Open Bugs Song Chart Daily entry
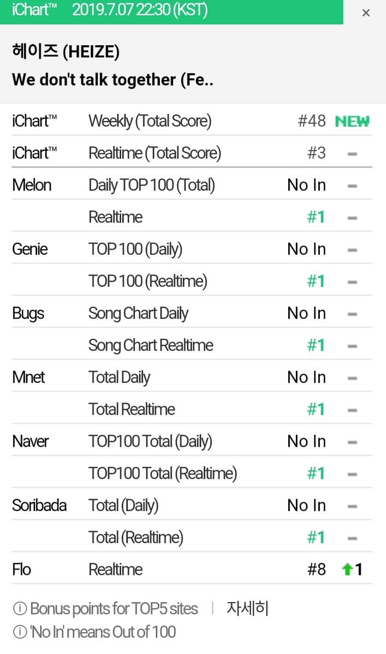386x654 pixels. tap(138, 313)
